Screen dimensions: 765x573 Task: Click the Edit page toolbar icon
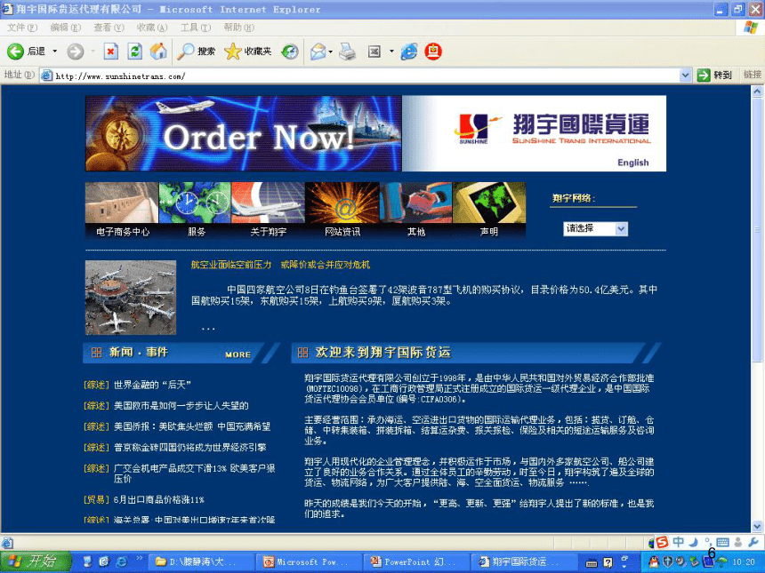[374, 52]
